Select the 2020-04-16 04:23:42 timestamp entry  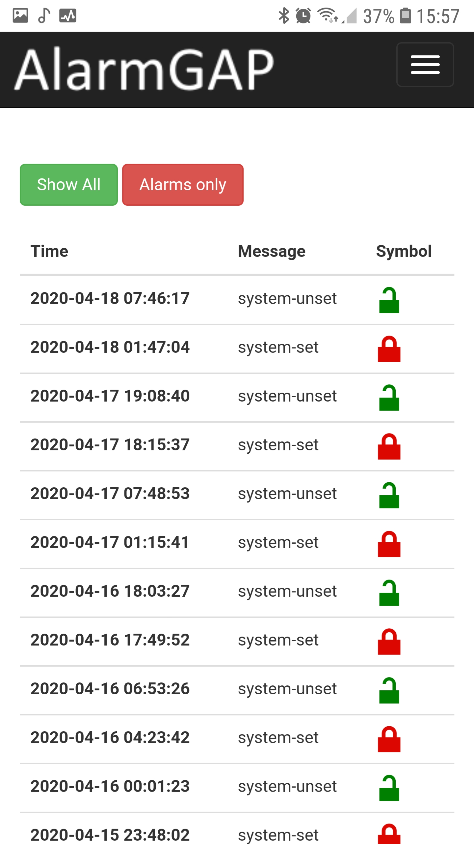(x=110, y=738)
